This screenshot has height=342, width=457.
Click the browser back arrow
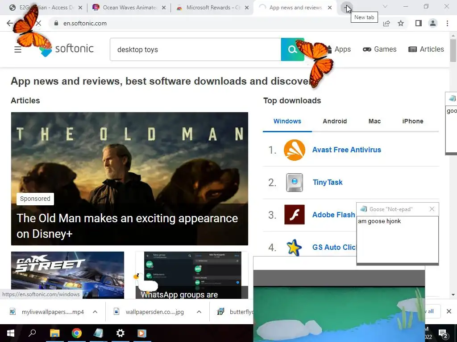[10, 23]
